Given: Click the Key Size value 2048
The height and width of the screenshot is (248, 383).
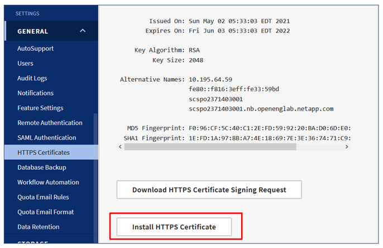Looking at the screenshot, I should coord(196,60).
